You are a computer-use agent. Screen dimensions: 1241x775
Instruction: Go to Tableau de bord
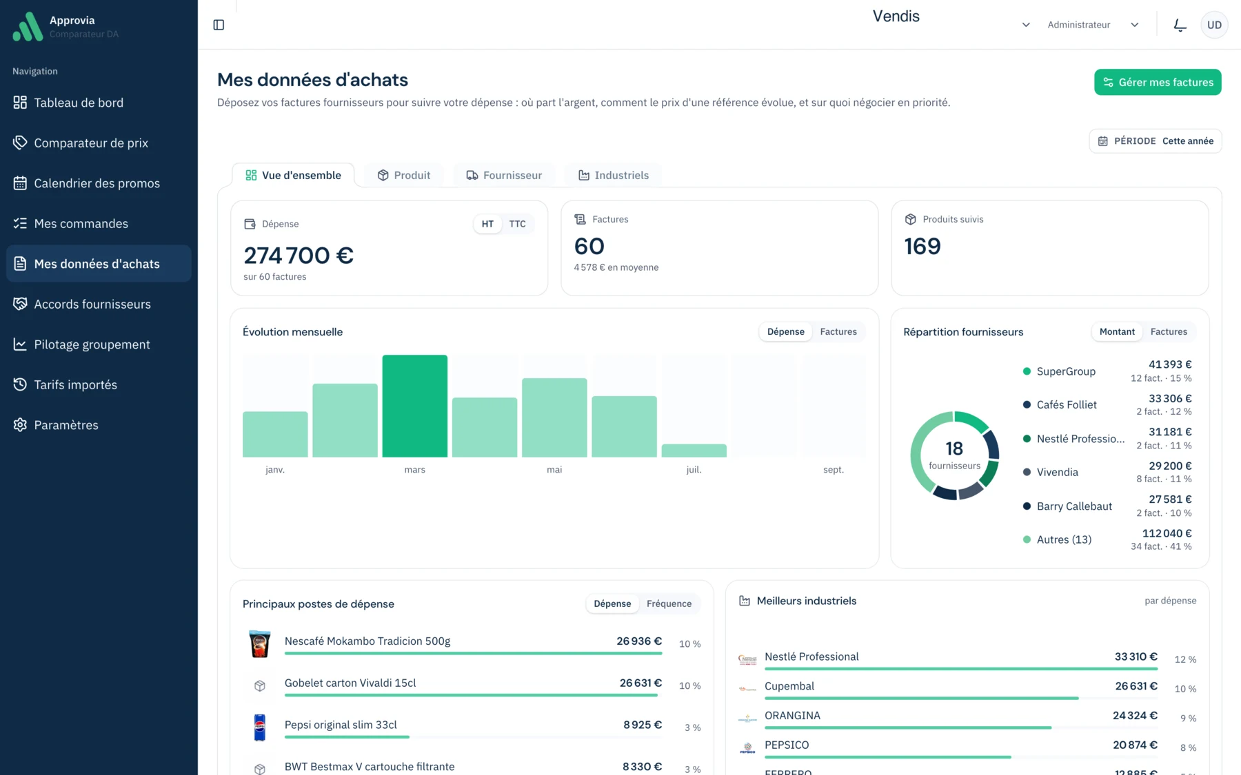[99, 103]
